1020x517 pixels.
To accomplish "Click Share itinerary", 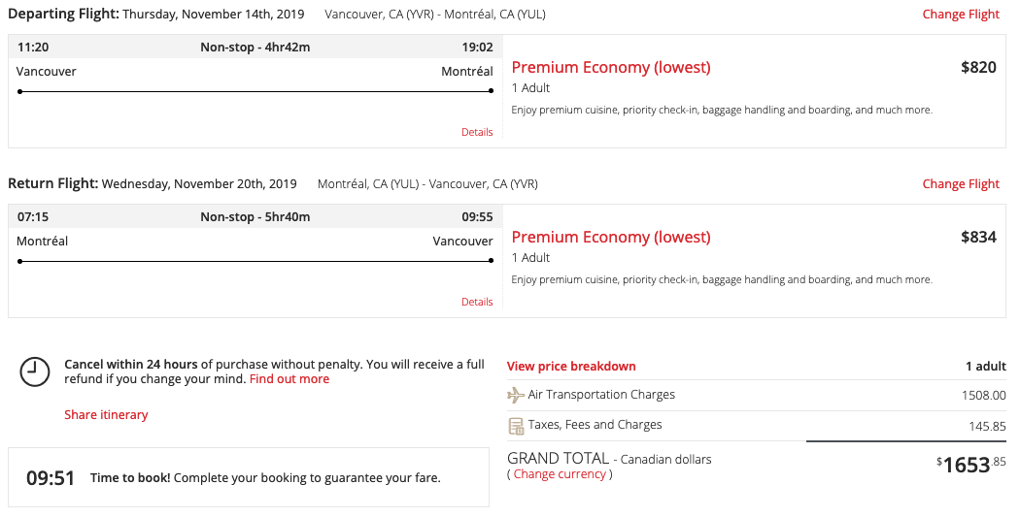I will (106, 415).
